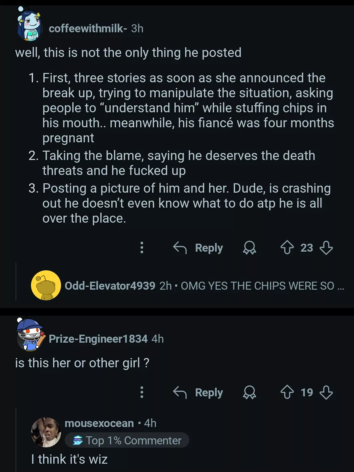Give award to coffeewithmilk-'s comment

tap(249, 248)
